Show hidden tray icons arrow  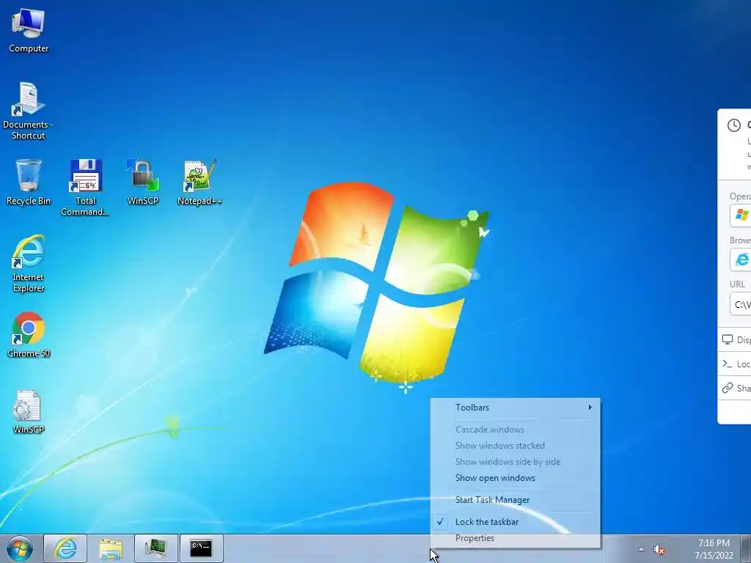click(x=641, y=549)
